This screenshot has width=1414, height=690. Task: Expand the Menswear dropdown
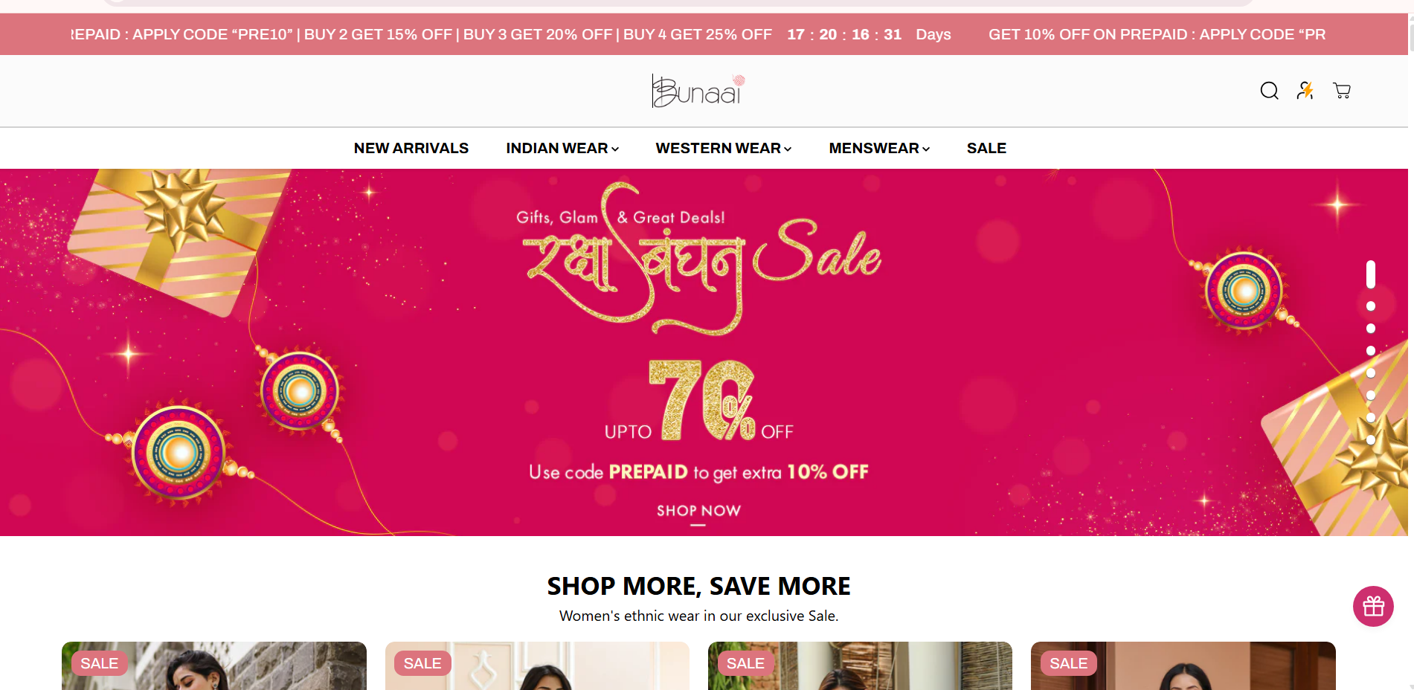click(879, 148)
